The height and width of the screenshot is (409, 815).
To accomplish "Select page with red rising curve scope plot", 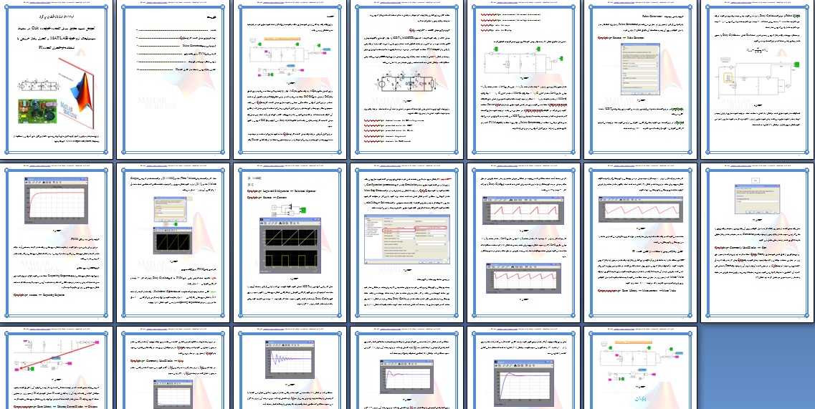I will [x=56, y=244].
